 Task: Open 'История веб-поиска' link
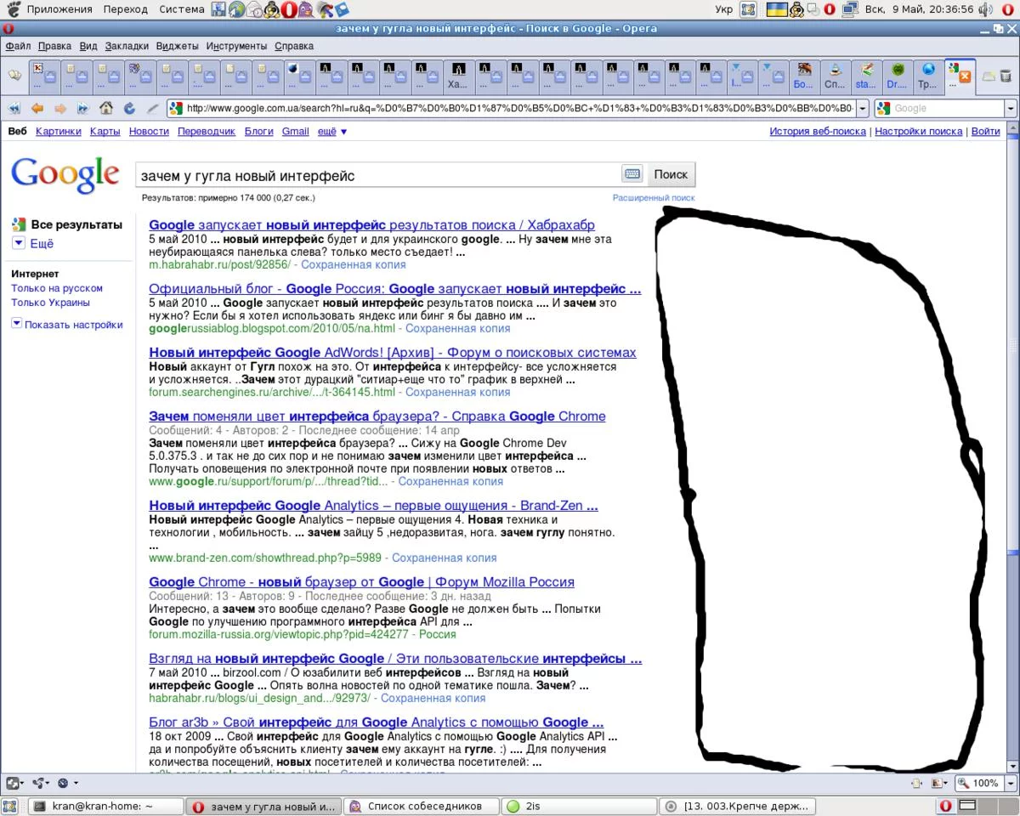point(818,132)
